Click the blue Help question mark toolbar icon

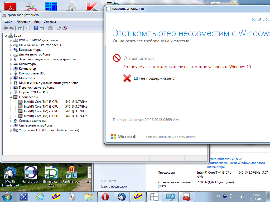[x=36, y=28]
